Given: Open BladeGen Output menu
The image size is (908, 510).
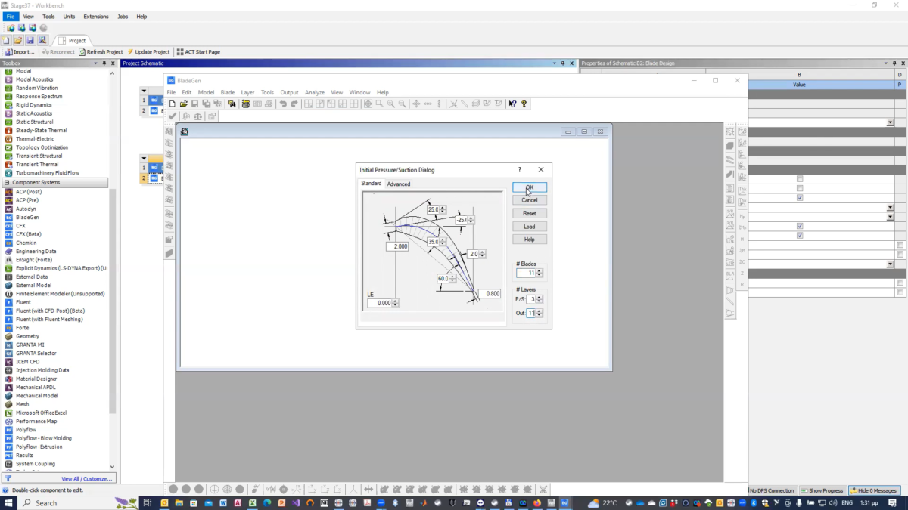Looking at the screenshot, I should click(x=289, y=92).
